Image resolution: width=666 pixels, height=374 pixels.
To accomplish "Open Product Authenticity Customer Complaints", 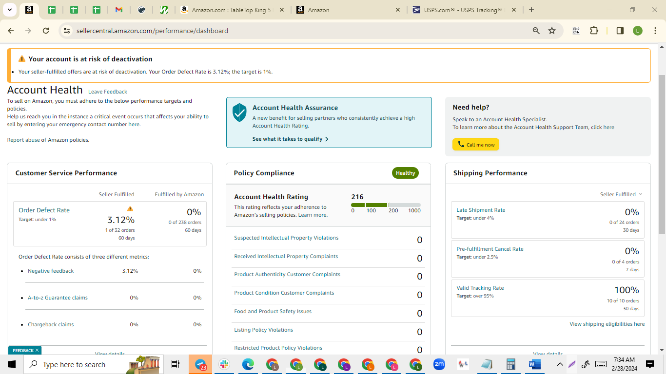I will click(x=287, y=275).
